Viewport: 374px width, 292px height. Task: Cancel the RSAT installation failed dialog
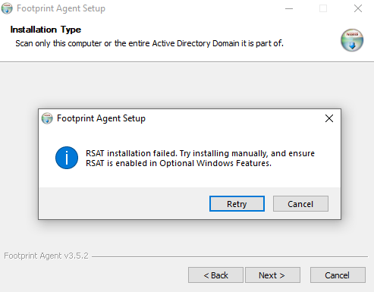pyautogui.click(x=300, y=203)
